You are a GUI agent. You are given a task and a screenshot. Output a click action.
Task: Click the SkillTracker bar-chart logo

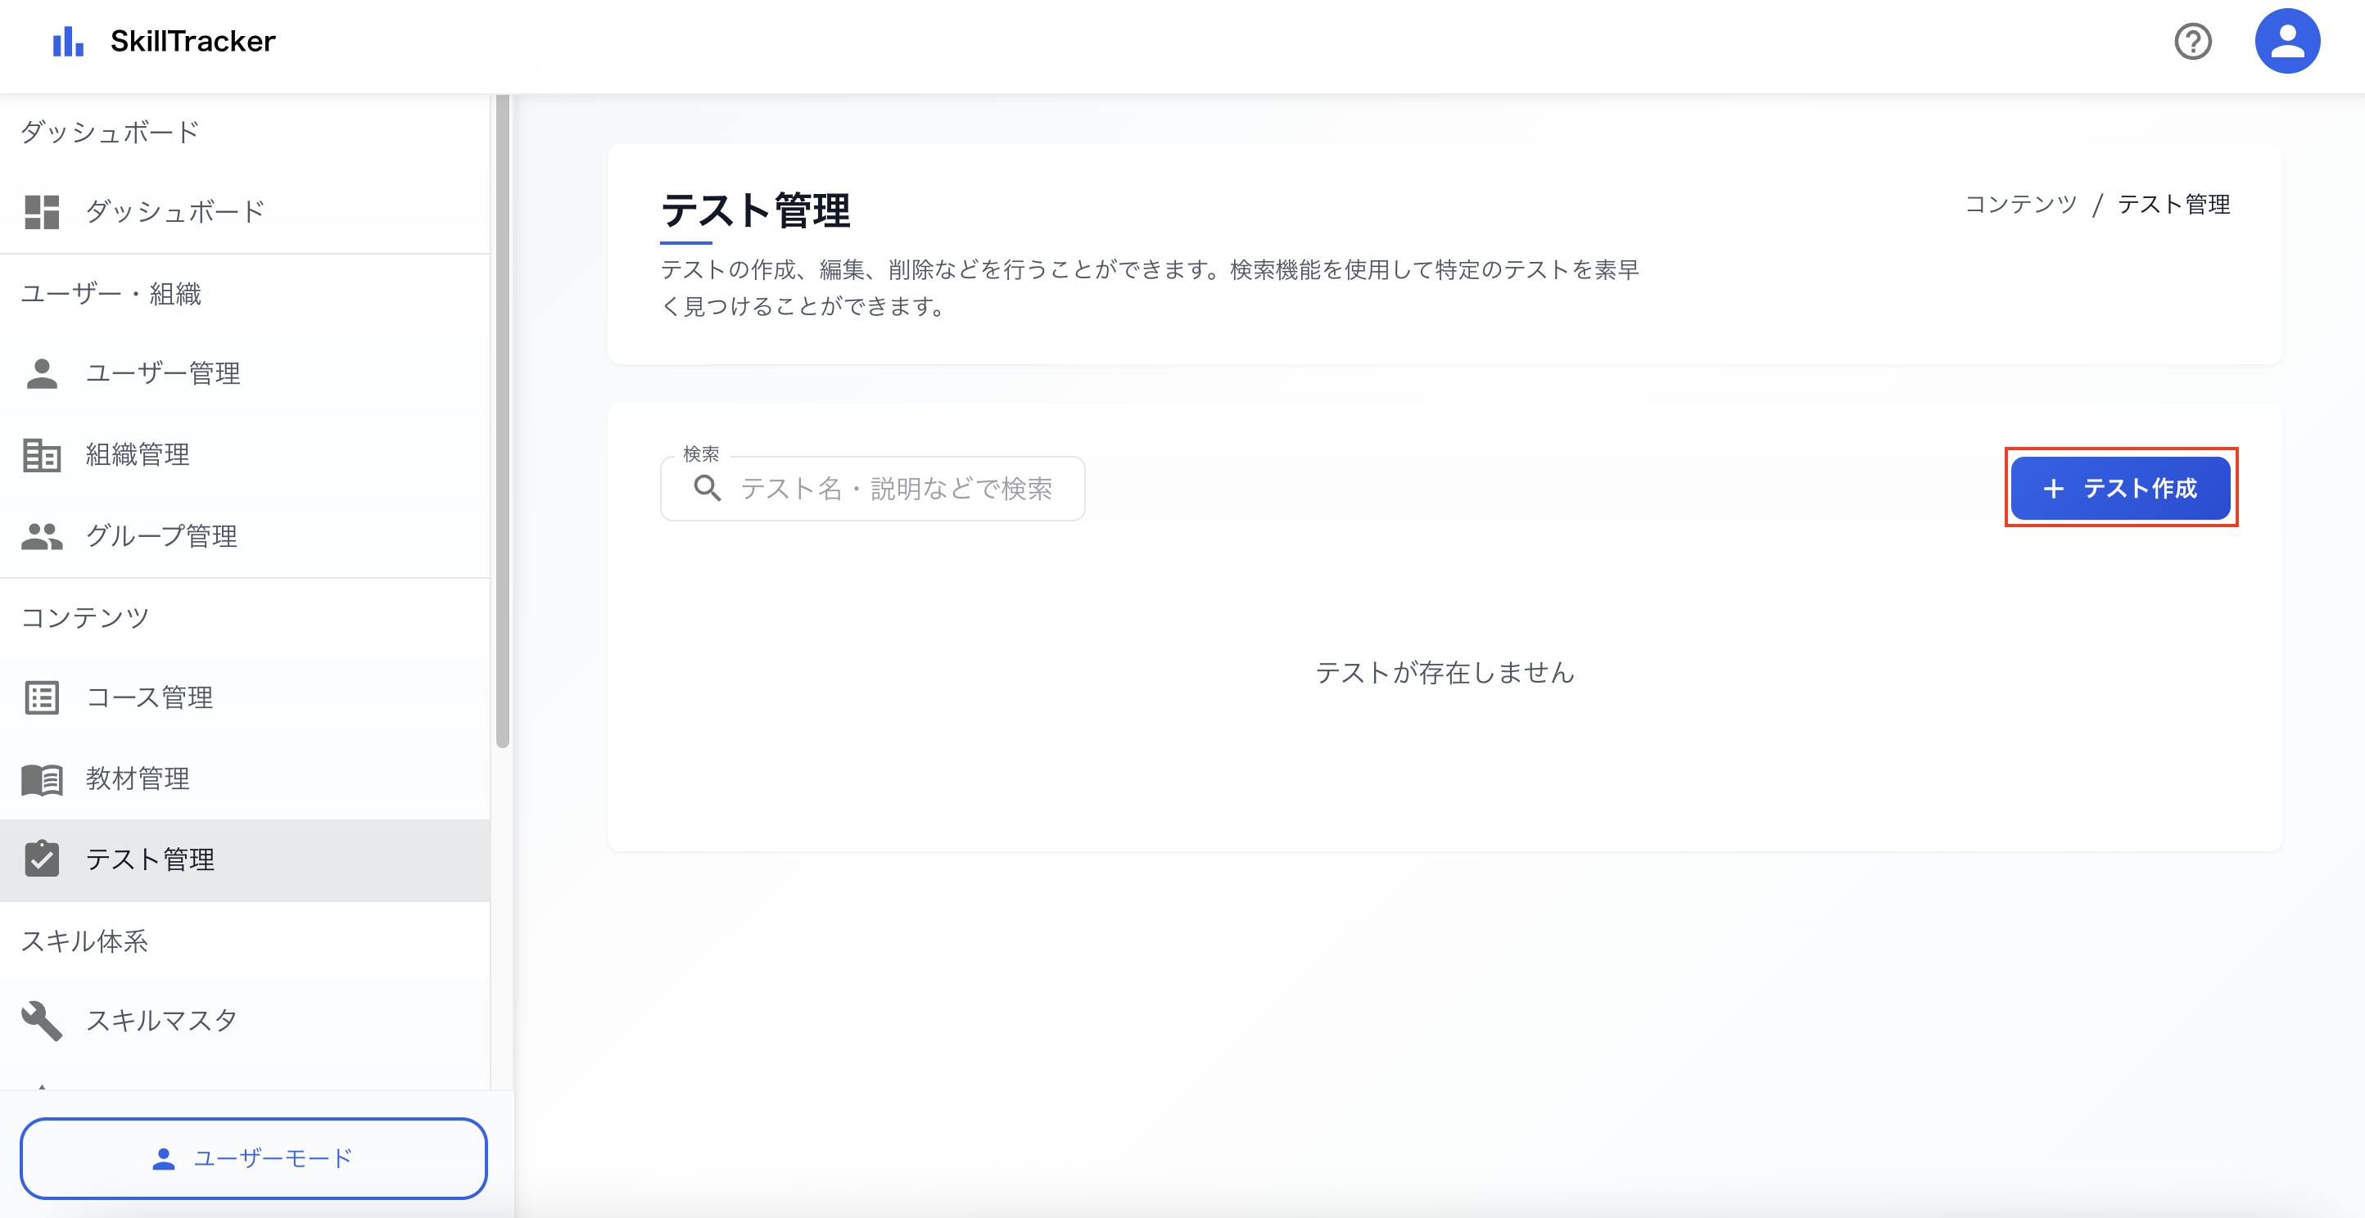[69, 40]
